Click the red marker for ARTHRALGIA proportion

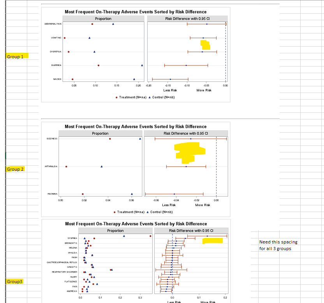(65, 166)
